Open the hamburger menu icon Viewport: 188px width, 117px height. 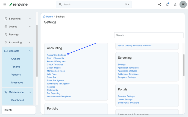pos(5,4)
